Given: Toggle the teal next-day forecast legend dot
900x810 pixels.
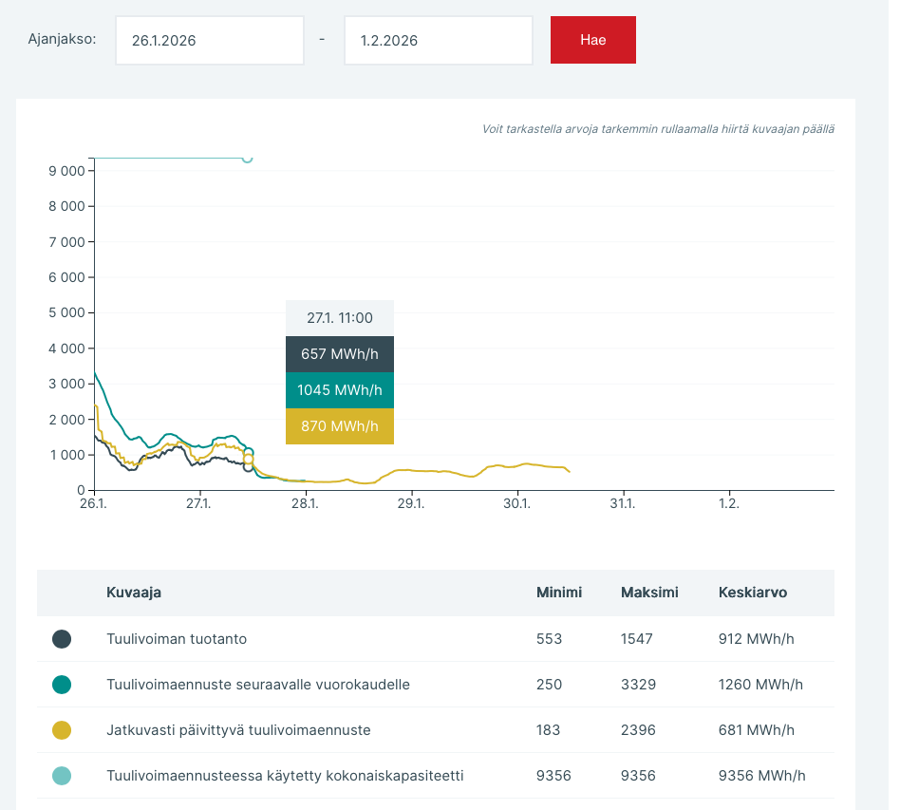Looking at the screenshot, I should click(x=62, y=685).
